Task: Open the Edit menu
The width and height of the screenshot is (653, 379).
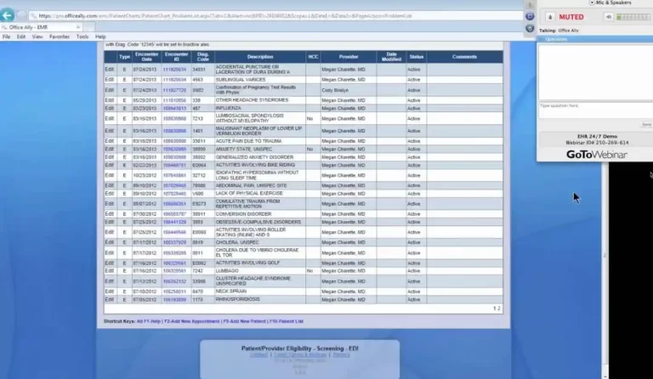Action: click(21, 37)
